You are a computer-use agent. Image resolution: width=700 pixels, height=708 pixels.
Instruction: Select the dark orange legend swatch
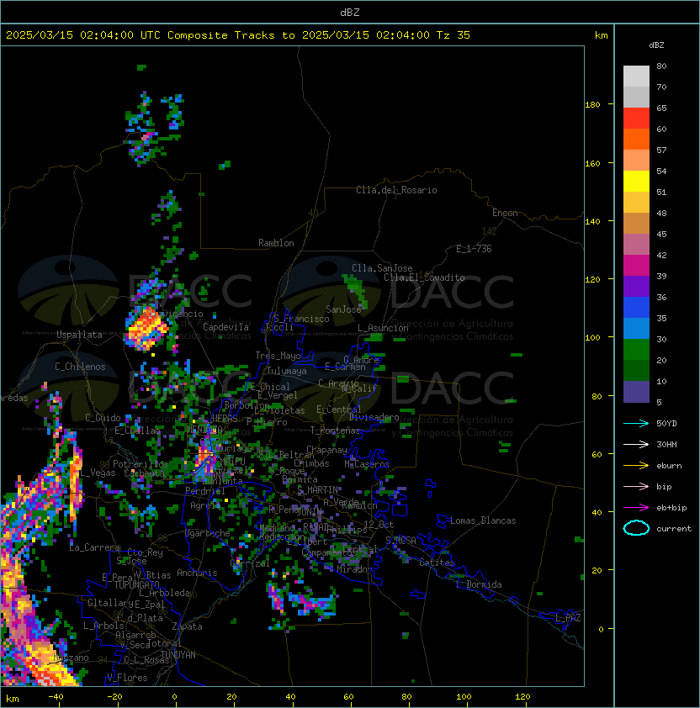click(636, 139)
